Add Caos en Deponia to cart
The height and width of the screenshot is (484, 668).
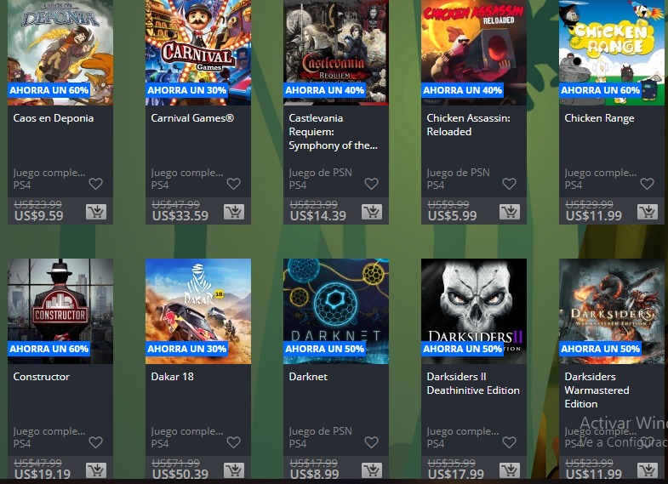click(96, 212)
